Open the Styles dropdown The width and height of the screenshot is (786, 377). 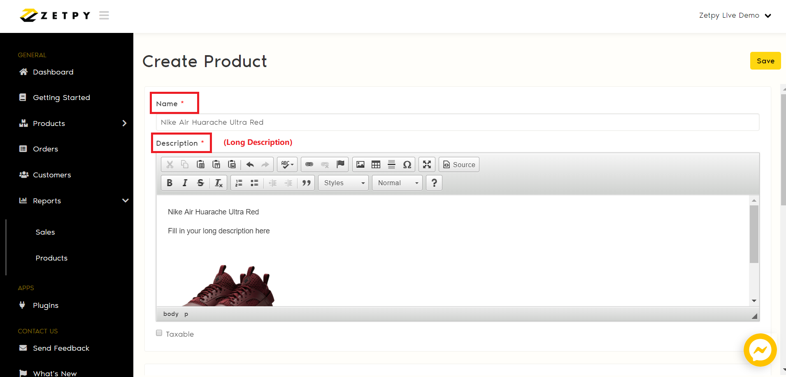click(344, 183)
